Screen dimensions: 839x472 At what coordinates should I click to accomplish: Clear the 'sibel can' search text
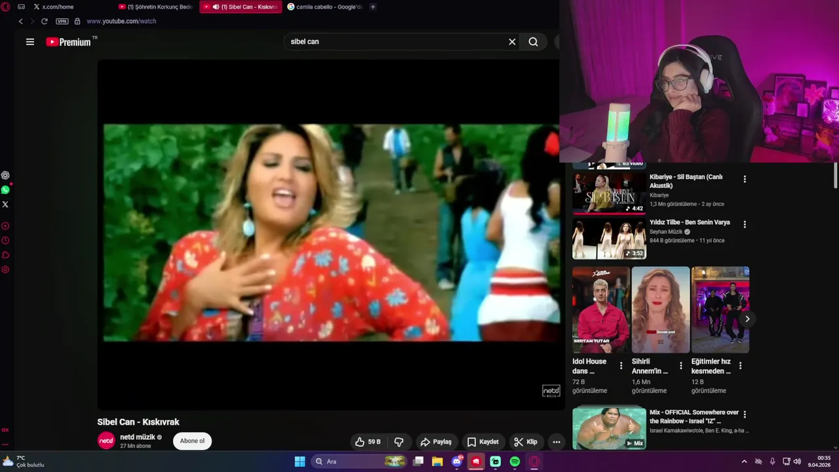tap(512, 42)
